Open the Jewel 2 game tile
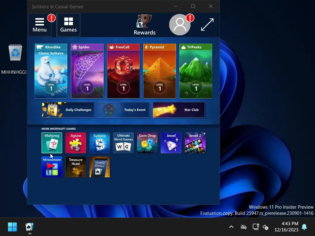The image size is (315, 236). pos(195,143)
